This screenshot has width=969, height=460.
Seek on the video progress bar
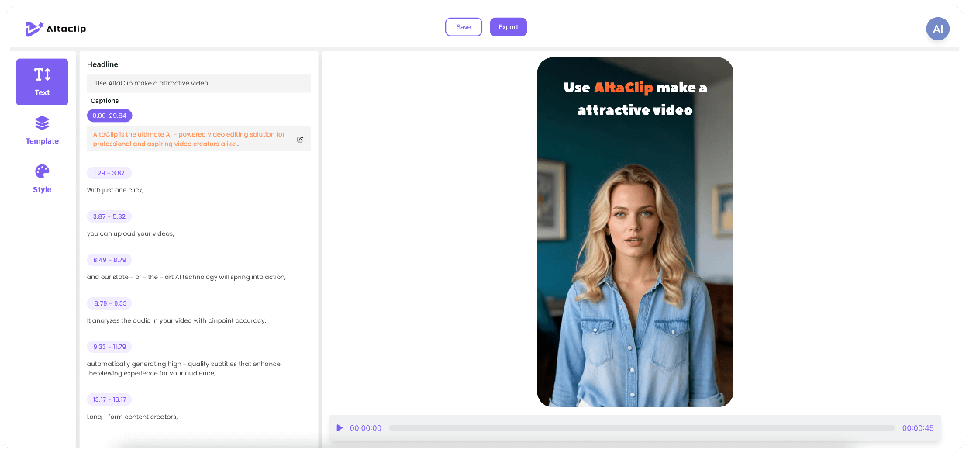point(641,427)
